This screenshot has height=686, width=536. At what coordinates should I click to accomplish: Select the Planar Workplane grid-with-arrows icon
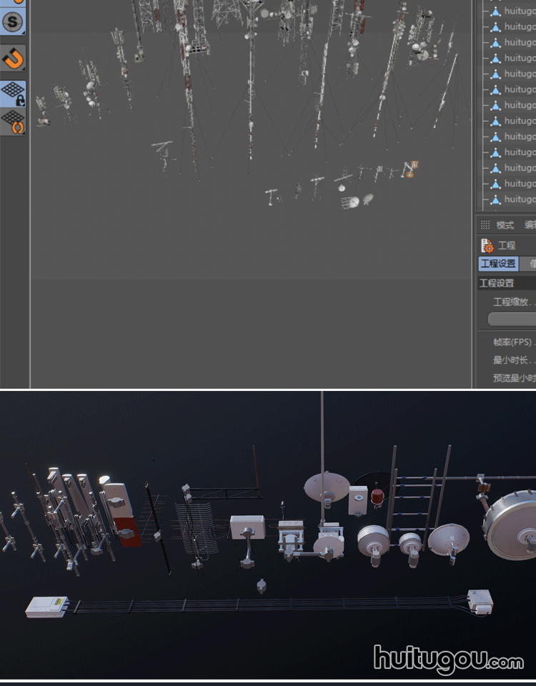(x=13, y=122)
